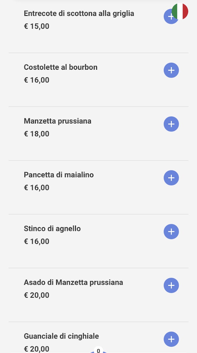Add Asado di Manzetta prussiana to order
Screen dimensions: 197x353
tap(171, 285)
